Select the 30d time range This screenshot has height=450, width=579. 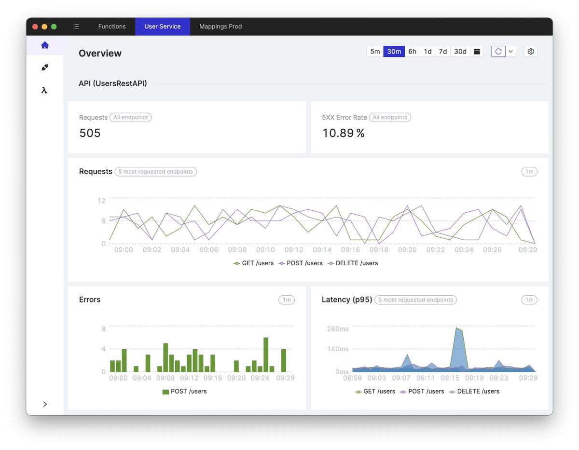point(460,51)
